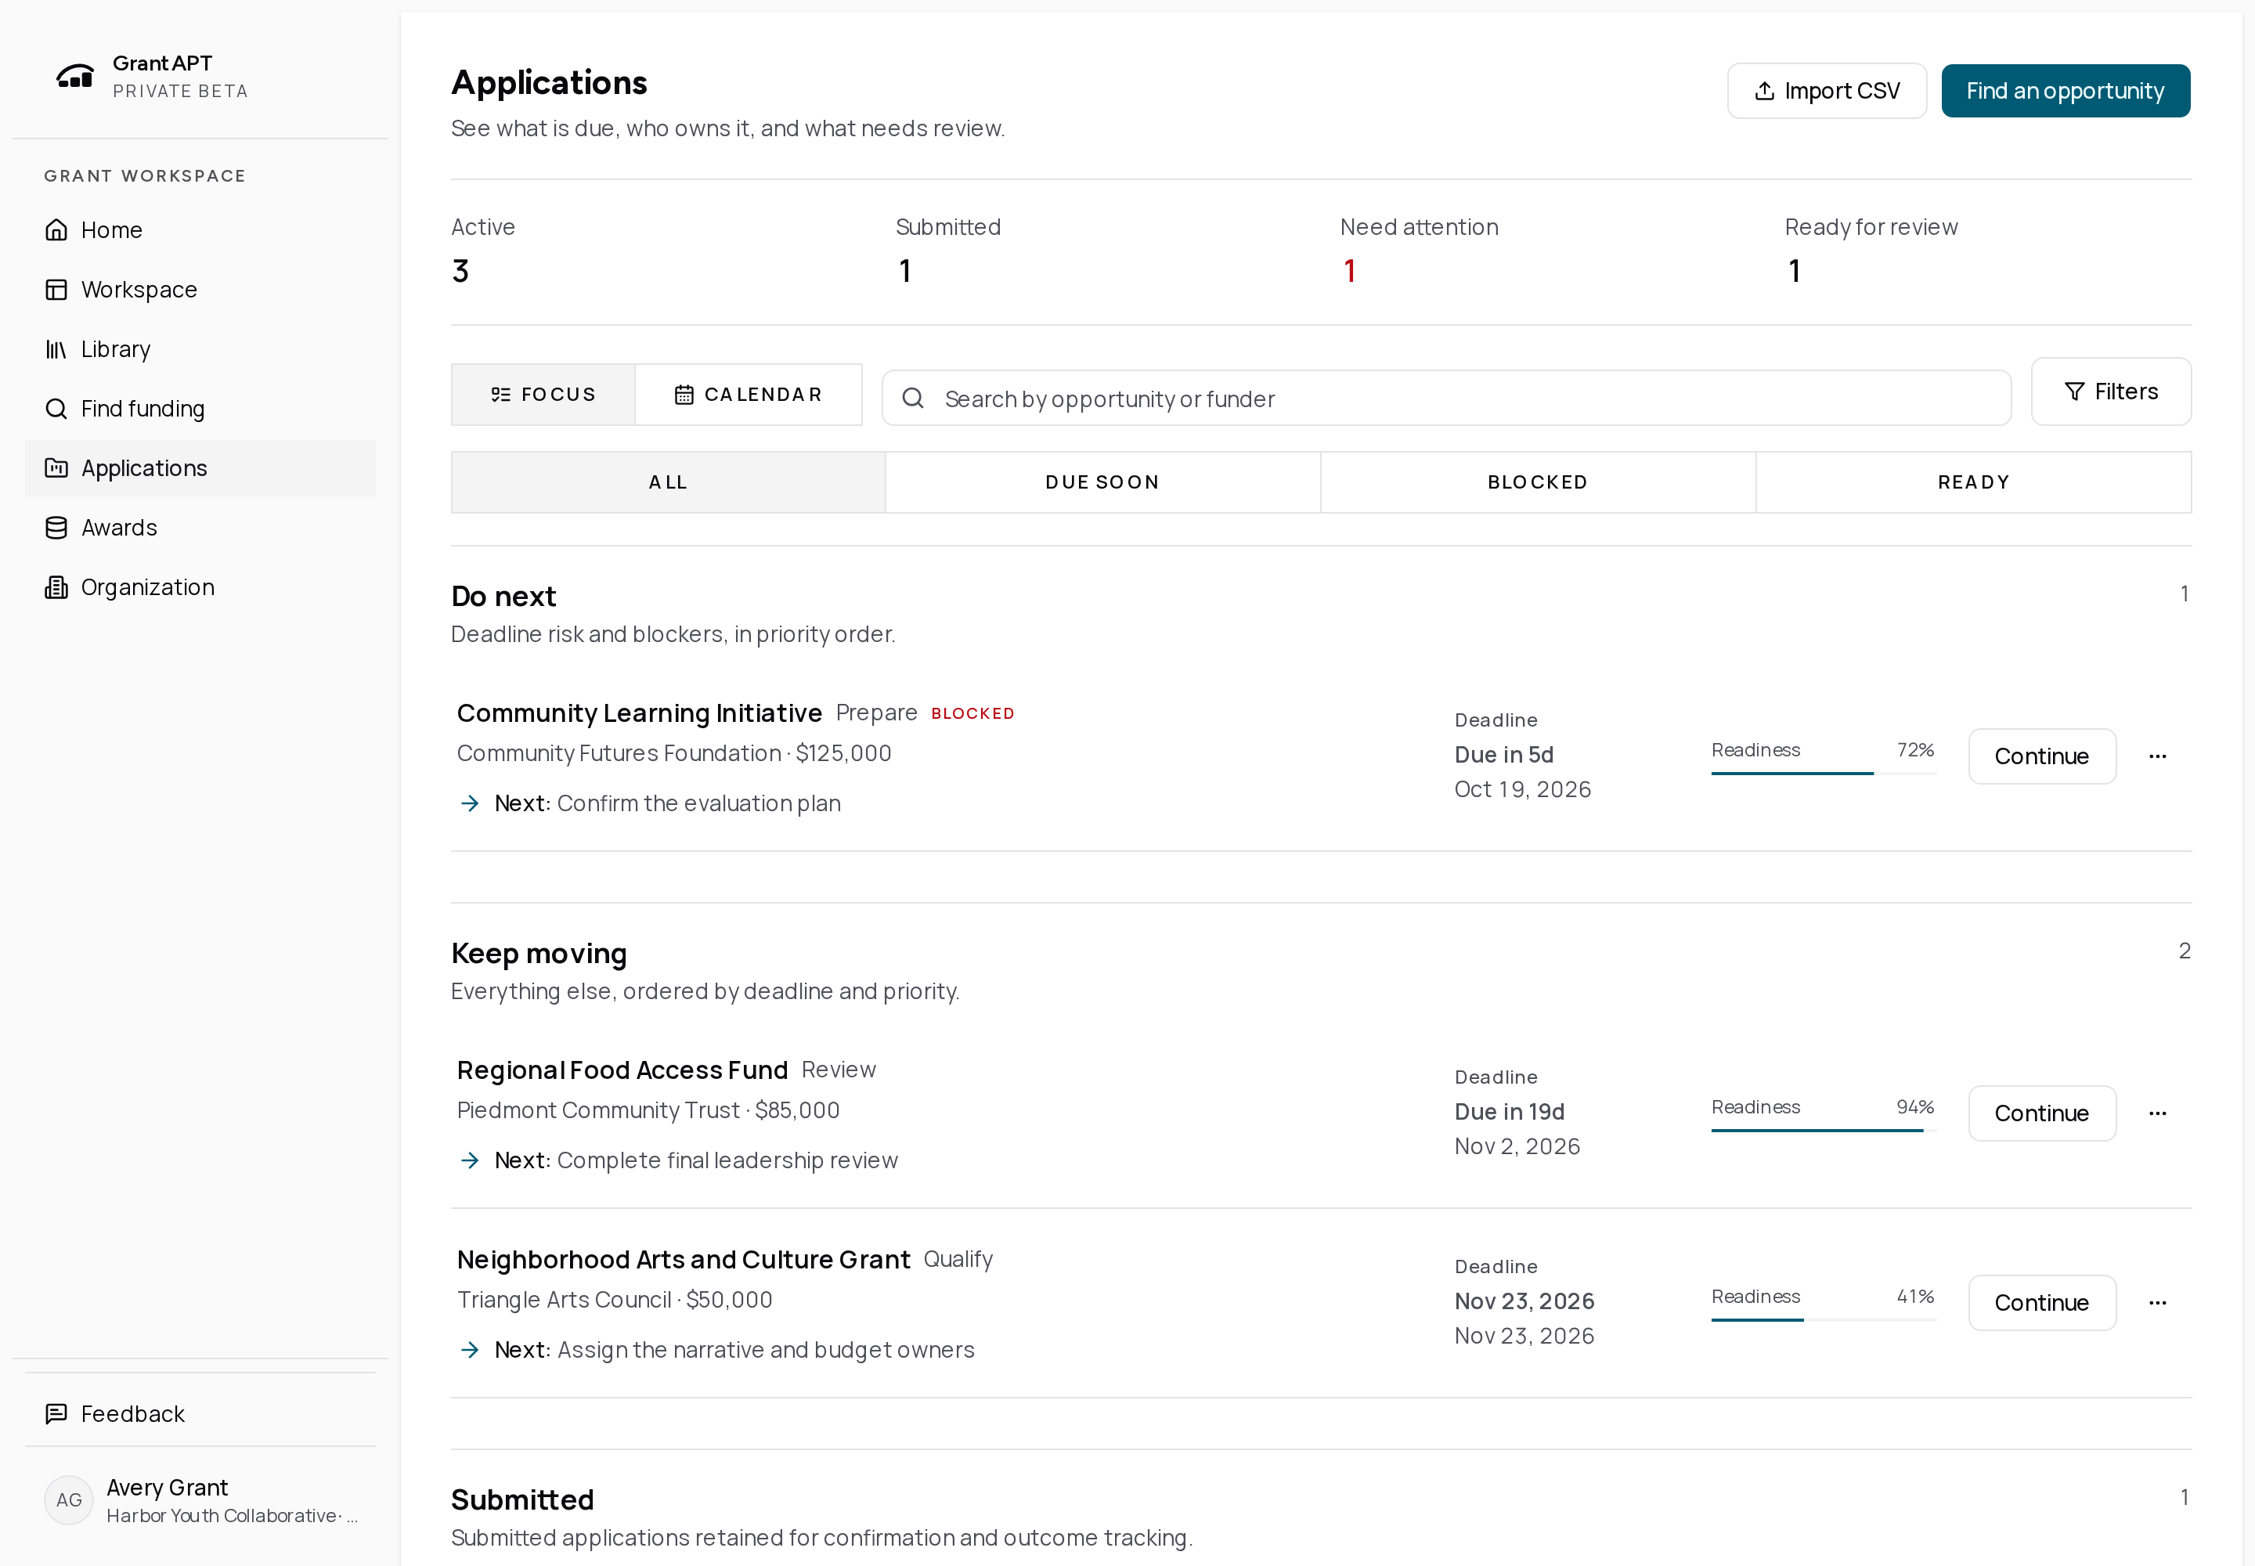Select the All tab
Image resolution: width=2255 pixels, height=1566 pixels.
click(x=668, y=483)
